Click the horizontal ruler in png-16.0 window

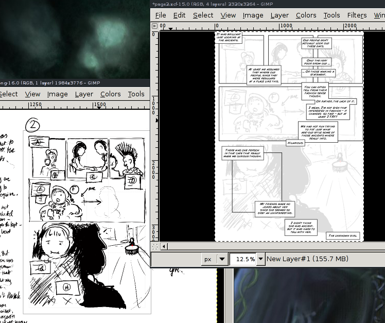click(75, 105)
